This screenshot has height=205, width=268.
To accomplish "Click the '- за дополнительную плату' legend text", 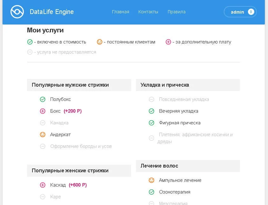I will 202,42.
